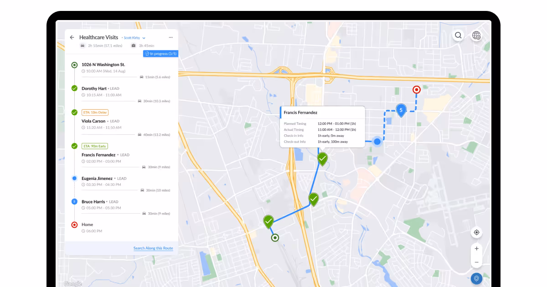Click the In progress (3/5) status badge
Image resolution: width=547 pixels, height=287 pixels.
(x=160, y=54)
